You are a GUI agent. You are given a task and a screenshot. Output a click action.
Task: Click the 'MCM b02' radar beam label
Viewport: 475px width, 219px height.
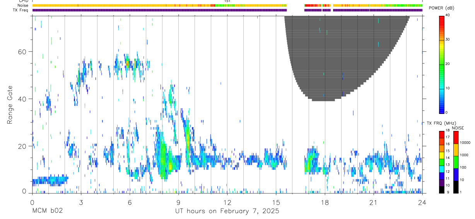47,211
